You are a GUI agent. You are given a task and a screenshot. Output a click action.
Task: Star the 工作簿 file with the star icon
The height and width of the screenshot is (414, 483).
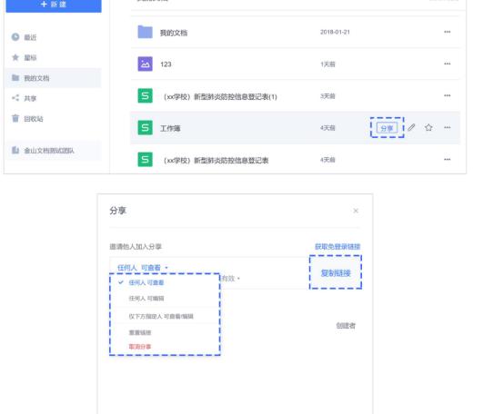tap(428, 127)
